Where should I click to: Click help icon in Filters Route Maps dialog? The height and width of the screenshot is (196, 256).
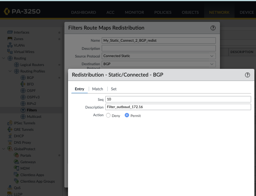click(x=213, y=28)
